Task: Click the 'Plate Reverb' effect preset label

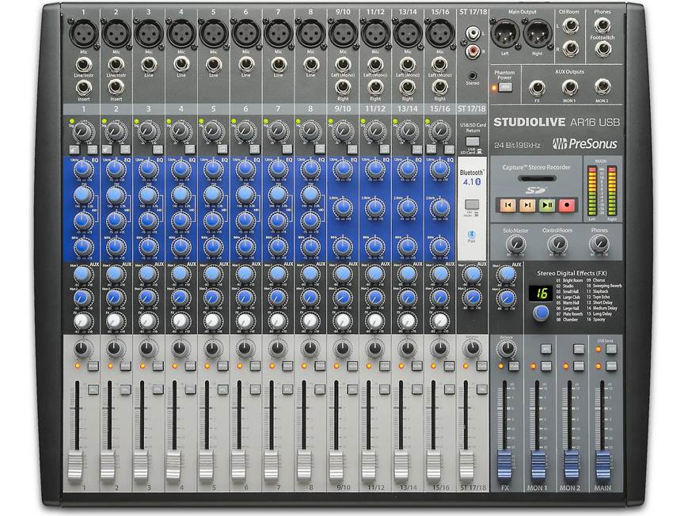Action: [572, 313]
